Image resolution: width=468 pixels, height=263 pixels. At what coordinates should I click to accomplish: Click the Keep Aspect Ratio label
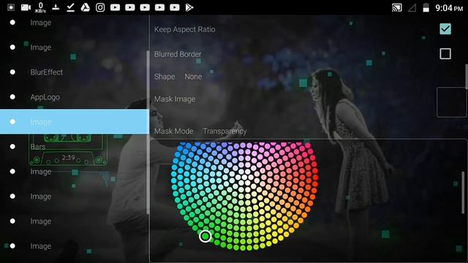click(184, 29)
